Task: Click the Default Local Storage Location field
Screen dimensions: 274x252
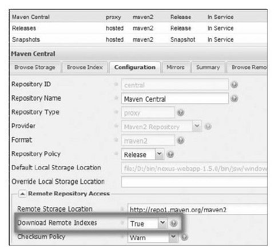Action: coord(194,168)
